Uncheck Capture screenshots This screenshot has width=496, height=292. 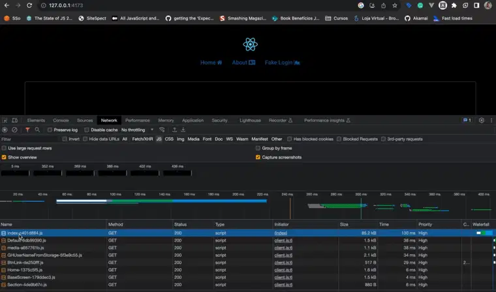(x=258, y=157)
